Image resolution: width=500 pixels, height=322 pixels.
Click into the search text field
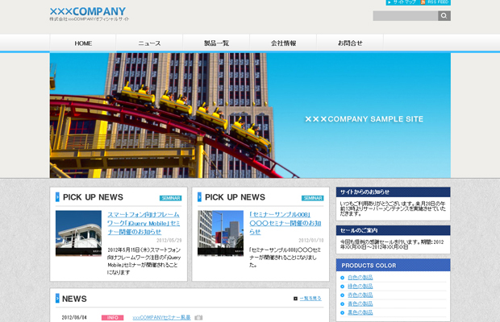(x=405, y=16)
